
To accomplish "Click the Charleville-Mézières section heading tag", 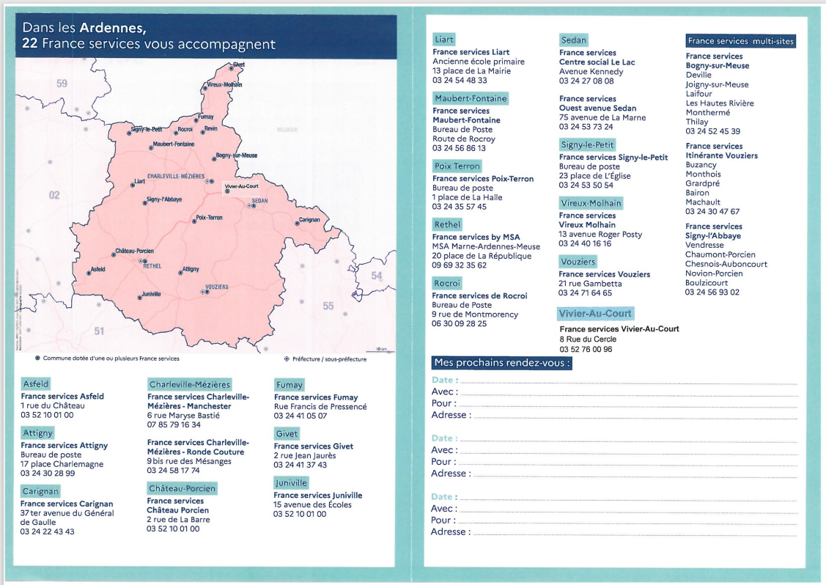I will [190, 384].
